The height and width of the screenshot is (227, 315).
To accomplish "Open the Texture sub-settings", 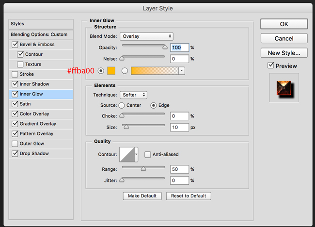I will (33, 65).
